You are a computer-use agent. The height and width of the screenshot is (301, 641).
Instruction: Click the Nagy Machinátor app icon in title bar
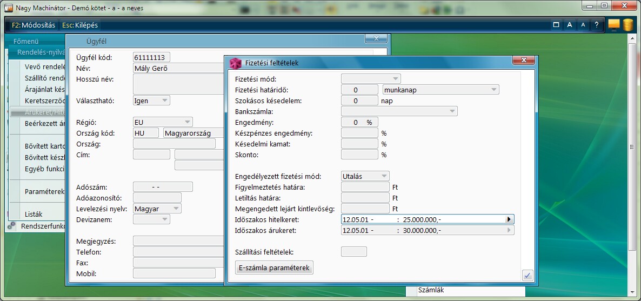9,8
